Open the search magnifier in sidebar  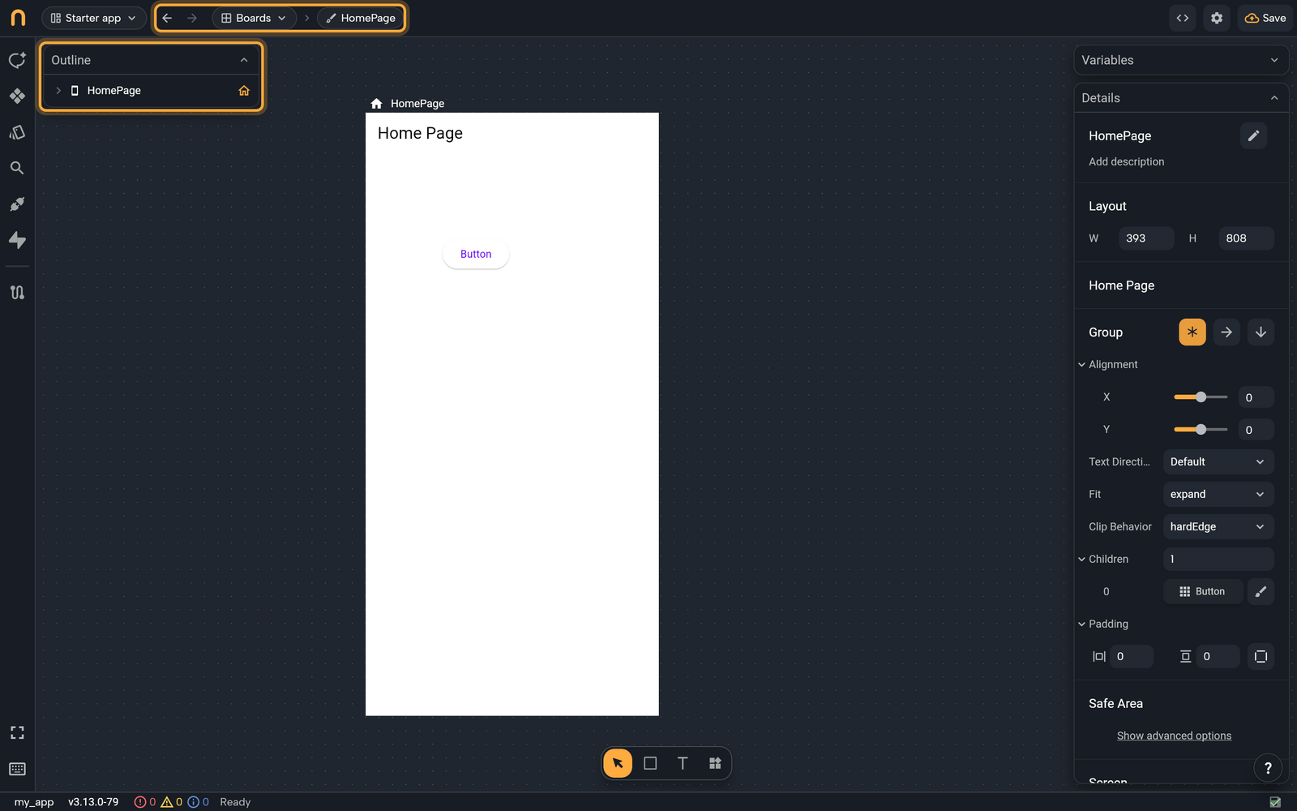click(x=17, y=168)
